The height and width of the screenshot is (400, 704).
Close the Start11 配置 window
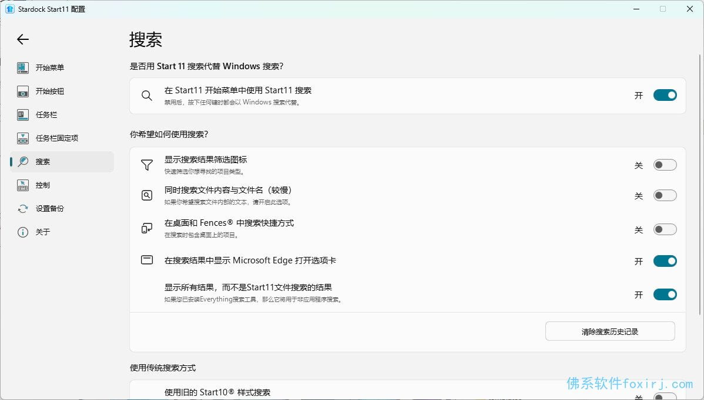tap(690, 9)
